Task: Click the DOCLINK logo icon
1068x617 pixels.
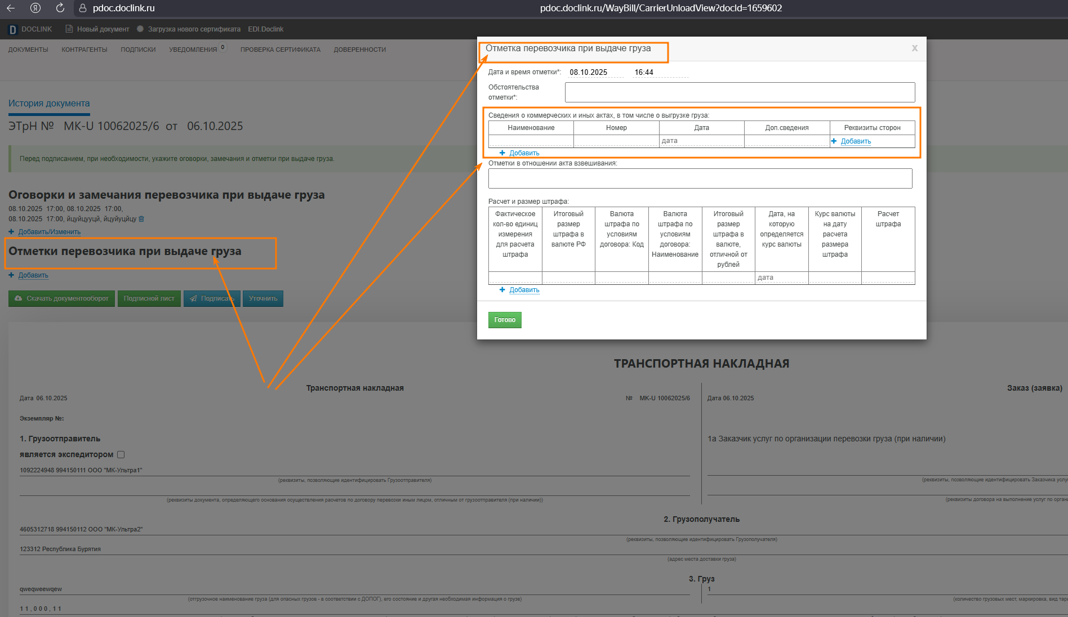Action: point(12,29)
